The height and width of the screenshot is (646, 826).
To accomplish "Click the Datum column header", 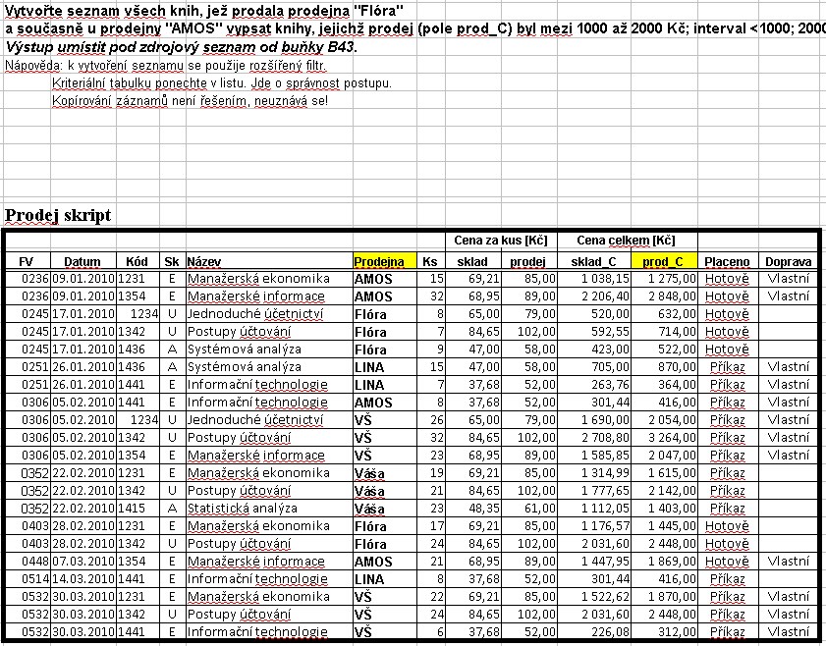I will 83,262.
